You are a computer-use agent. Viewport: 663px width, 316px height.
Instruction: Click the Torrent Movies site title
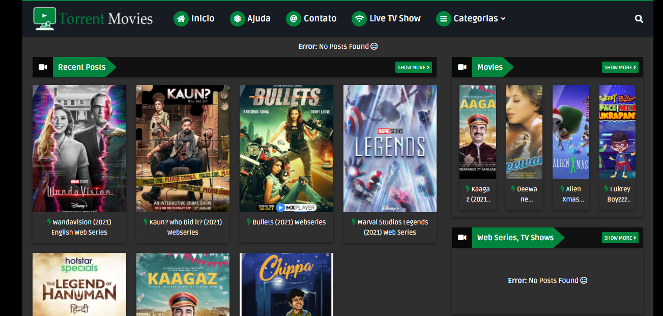[x=106, y=19]
